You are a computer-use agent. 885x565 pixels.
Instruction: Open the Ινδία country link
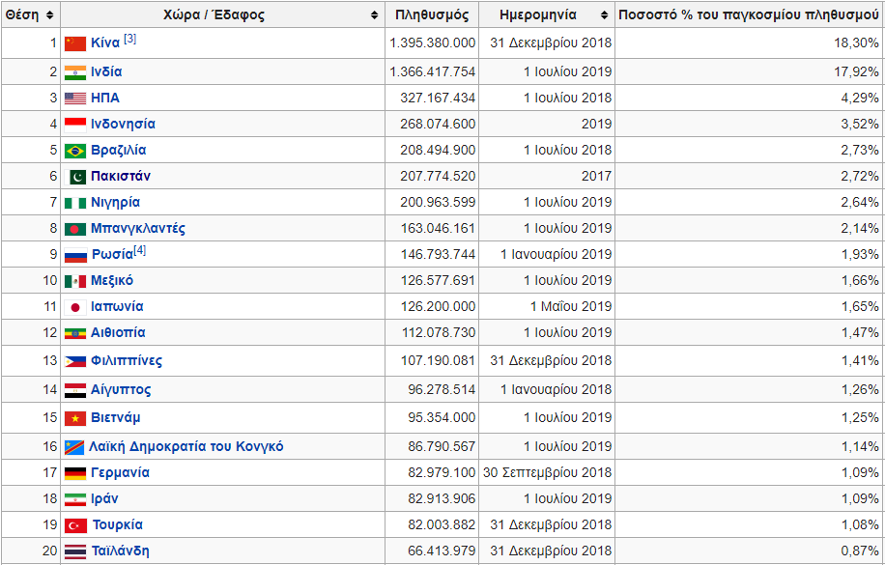pyautogui.click(x=106, y=71)
